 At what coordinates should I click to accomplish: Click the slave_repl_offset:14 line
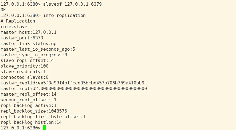click(x=27, y=60)
